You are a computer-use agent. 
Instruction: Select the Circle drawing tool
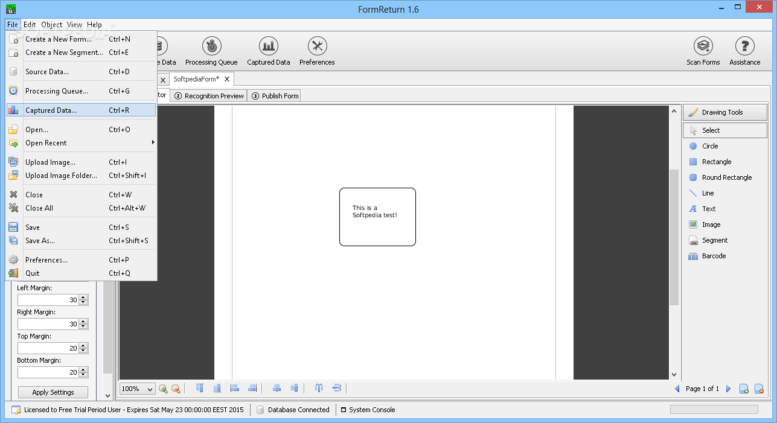(x=703, y=146)
